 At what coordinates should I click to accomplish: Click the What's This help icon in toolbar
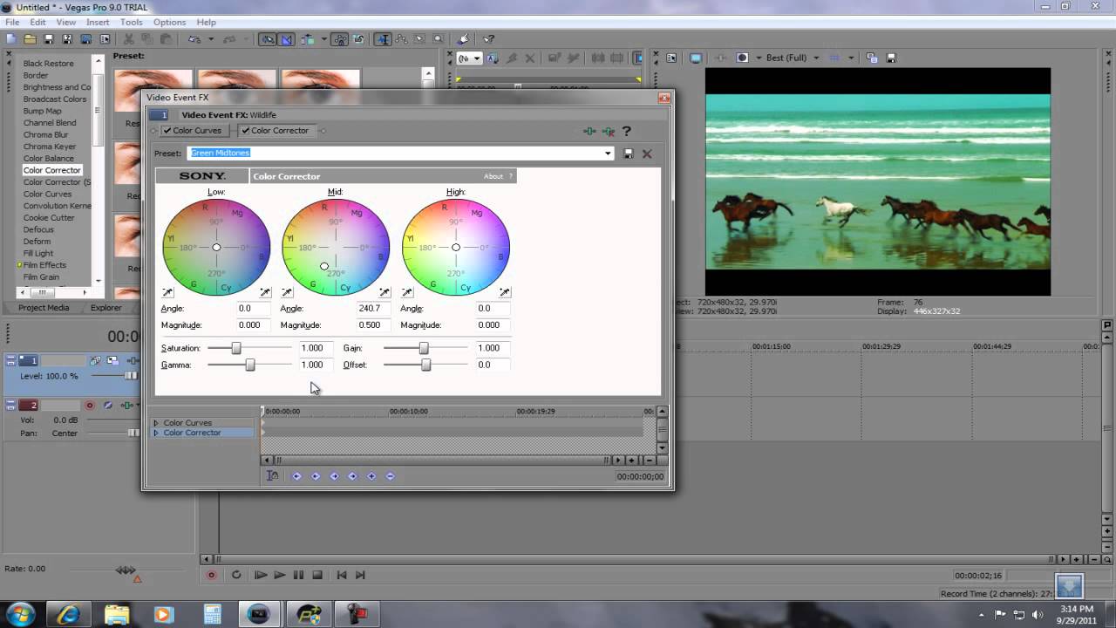click(x=488, y=39)
